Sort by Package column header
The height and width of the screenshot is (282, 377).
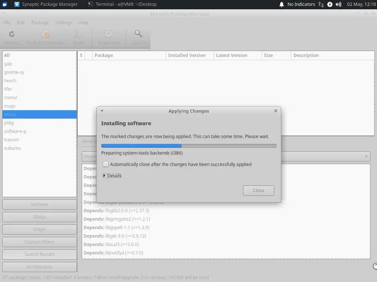coord(128,55)
